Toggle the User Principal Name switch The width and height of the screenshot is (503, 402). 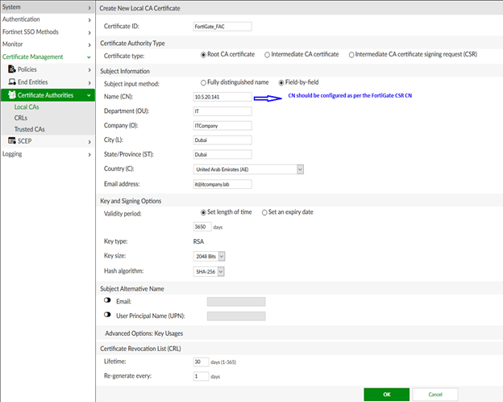tap(107, 315)
